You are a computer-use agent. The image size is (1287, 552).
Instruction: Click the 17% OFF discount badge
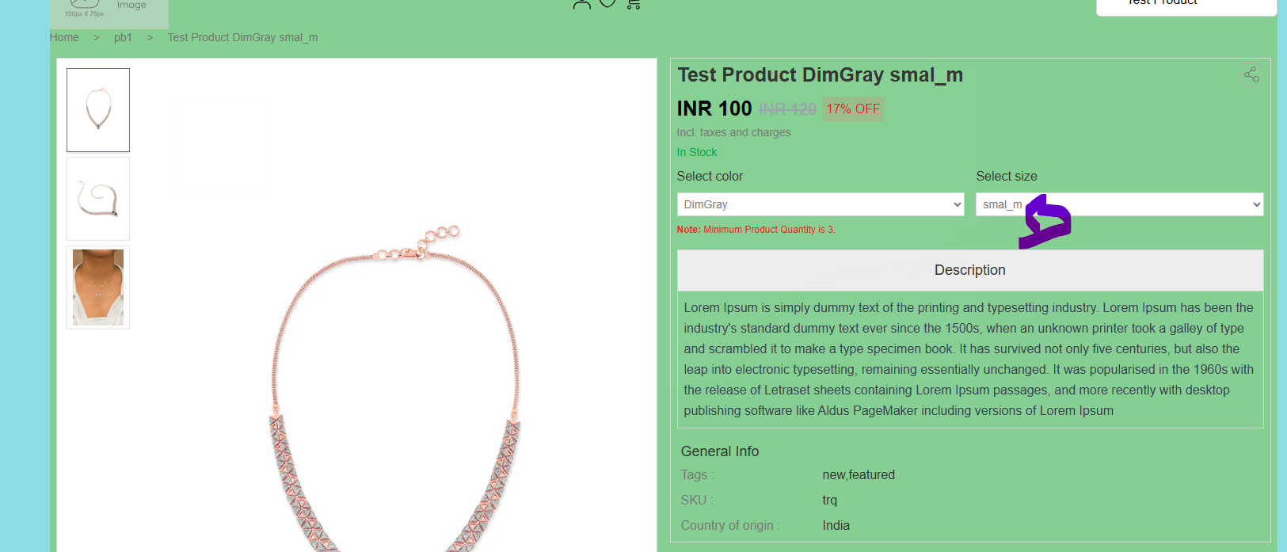(x=853, y=109)
